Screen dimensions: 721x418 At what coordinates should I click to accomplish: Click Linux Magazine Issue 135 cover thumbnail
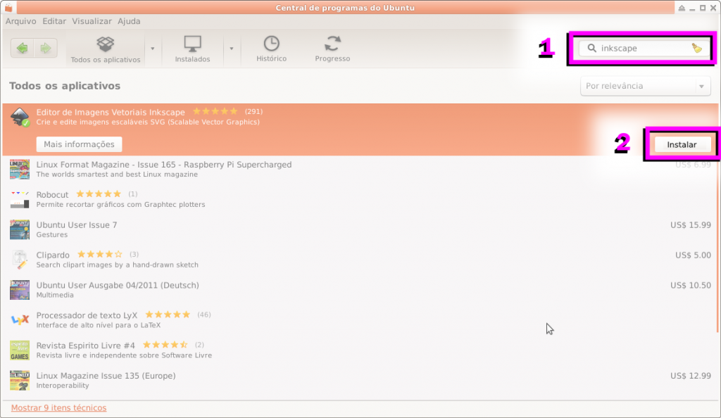pyautogui.click(x=20, y=380)
